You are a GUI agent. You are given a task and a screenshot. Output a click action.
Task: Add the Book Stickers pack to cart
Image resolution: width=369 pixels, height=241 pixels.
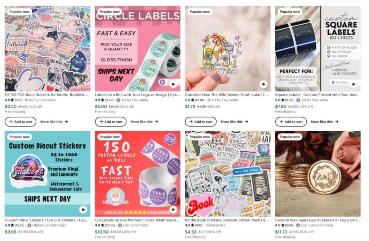pyautogui.click(x=21, y=122)
